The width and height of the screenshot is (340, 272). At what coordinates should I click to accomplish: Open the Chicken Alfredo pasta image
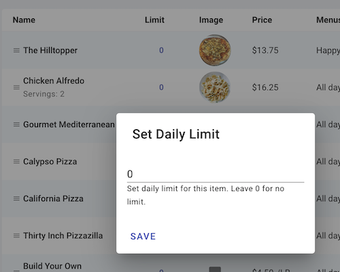click(x=215, y=87)
